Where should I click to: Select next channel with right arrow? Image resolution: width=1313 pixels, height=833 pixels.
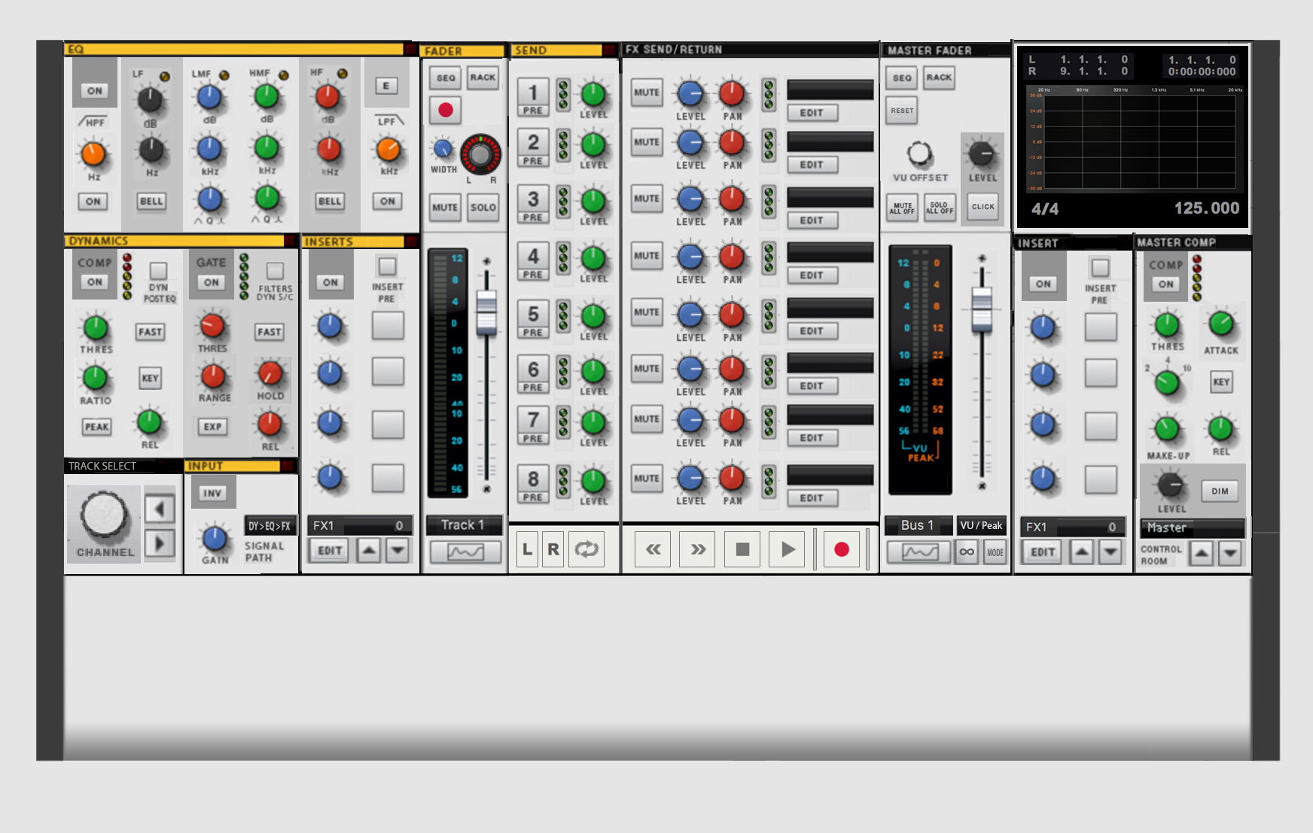(x=160, y=543)
